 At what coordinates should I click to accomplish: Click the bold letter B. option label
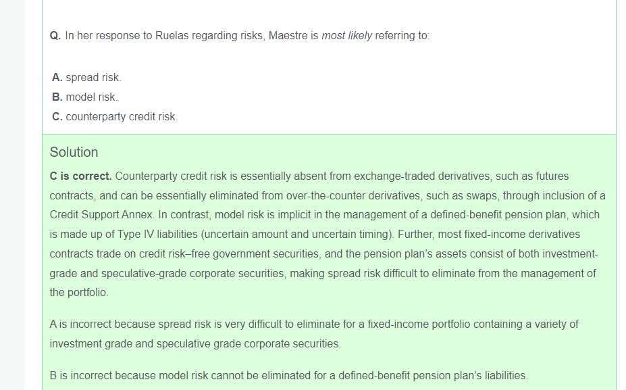[x=57, y=97]
